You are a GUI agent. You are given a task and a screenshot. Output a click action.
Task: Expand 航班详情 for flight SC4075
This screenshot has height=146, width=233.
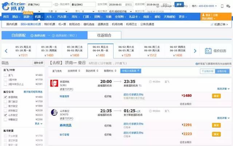(223, 118)
